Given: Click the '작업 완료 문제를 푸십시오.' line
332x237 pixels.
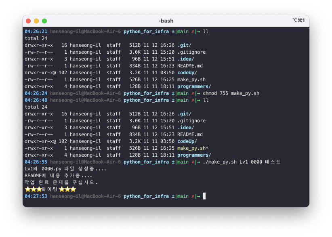Looking at the screenshot, I should click(61, 182).
